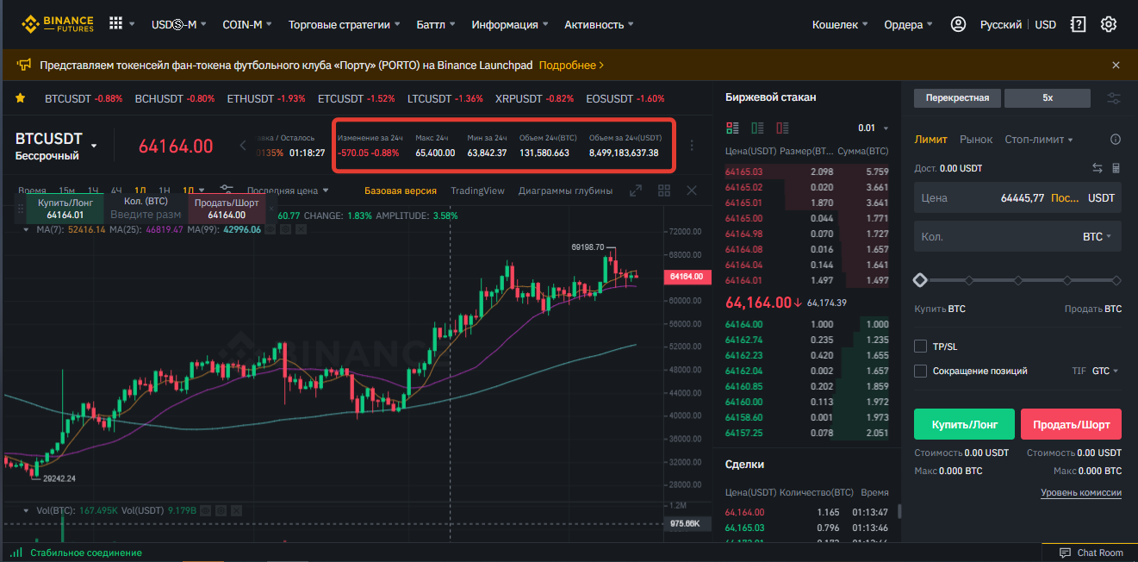Change order book precision 0.01 dropdown
Screen dimensions: 1138x562
point(873,128)
